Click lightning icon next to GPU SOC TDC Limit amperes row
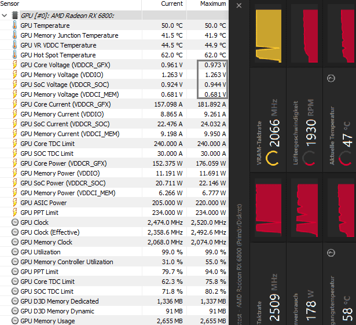Viewport: 356px width, 325px height. [x=14, y=154]
